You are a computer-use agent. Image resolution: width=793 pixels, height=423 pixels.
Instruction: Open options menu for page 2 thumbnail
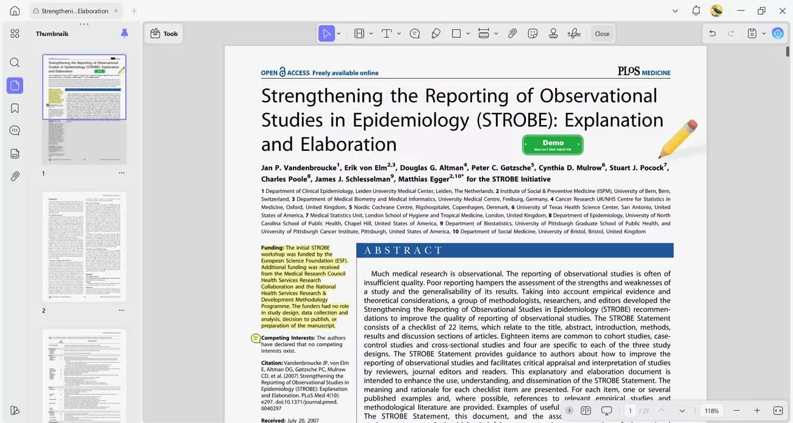(x=121, y=311)
